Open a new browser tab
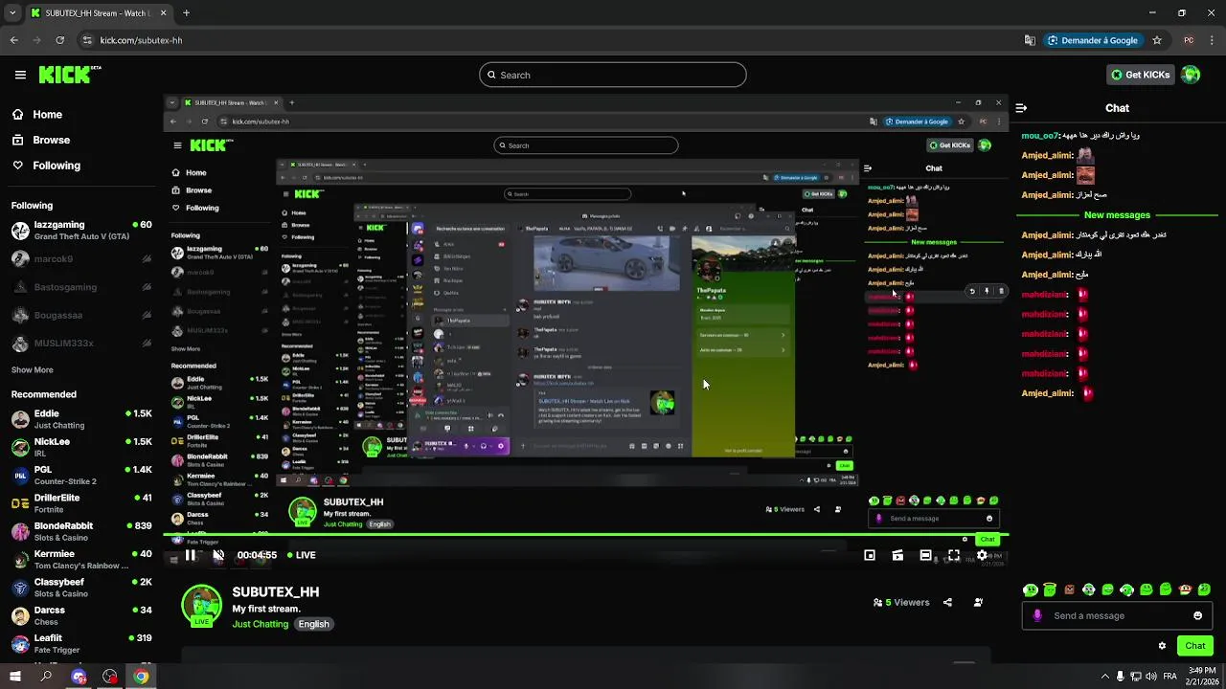The image size is (1226, 689). pos(186,13)
